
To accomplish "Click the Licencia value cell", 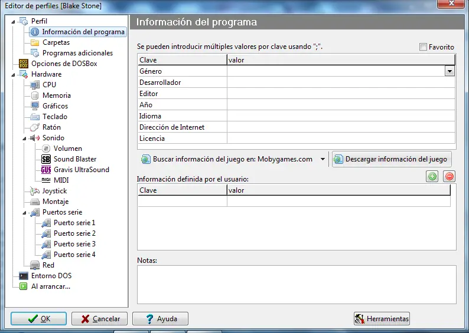I will [x=341, y=139].
